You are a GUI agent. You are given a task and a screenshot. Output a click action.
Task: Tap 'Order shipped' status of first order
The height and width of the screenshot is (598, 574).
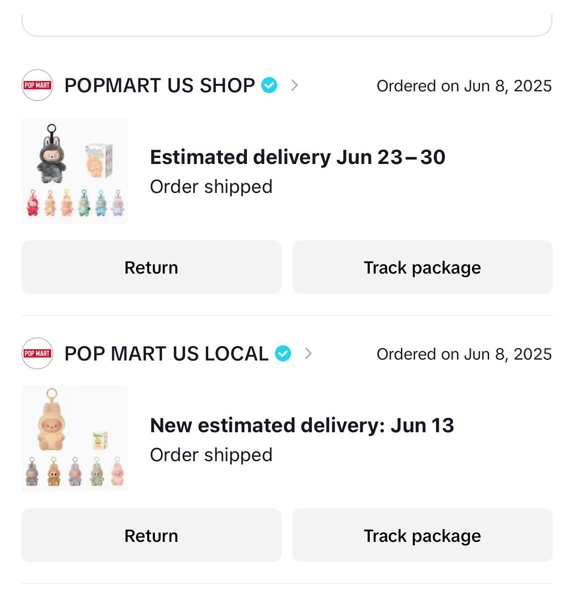pyautogui.click(x=211, y=187)
